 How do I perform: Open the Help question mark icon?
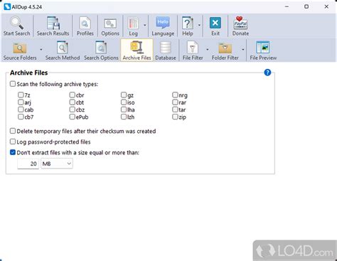tap(187, 23)
